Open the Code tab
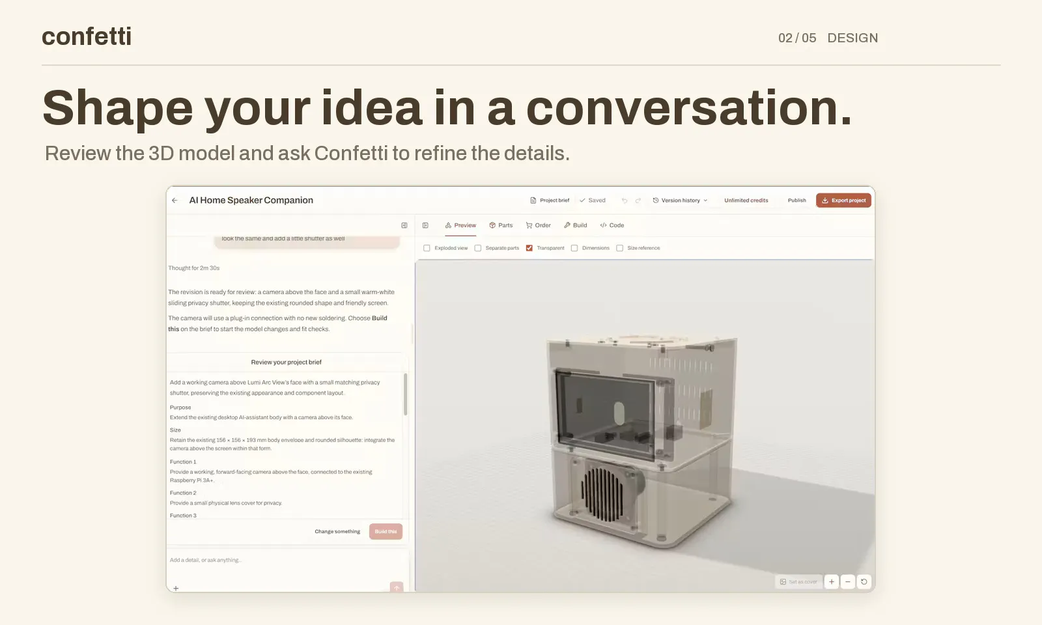 pos(612,225)
